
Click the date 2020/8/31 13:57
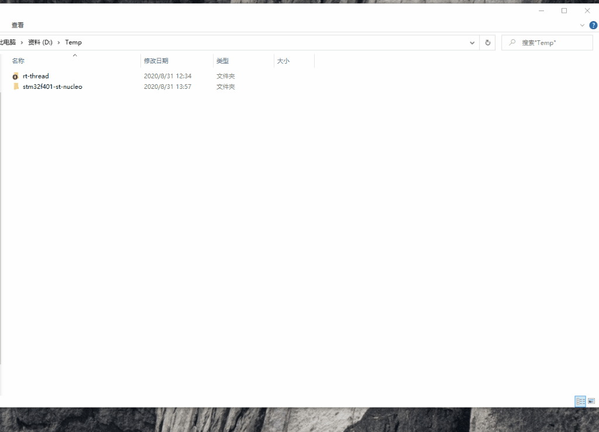tap(167, 87)
